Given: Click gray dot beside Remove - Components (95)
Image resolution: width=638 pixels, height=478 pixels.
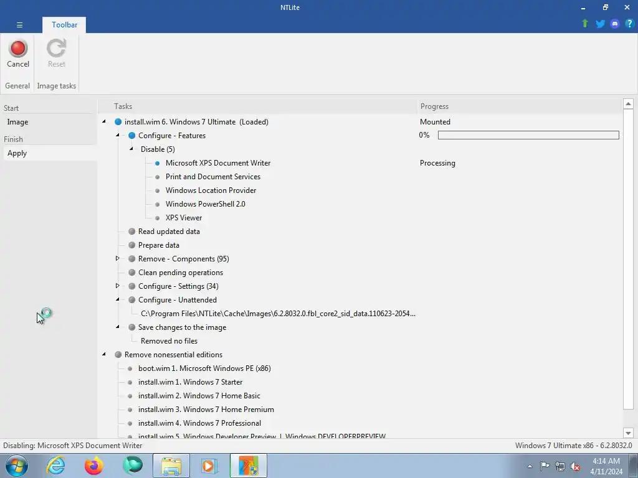Looking at the screenshot, I should tap(132, 258).
